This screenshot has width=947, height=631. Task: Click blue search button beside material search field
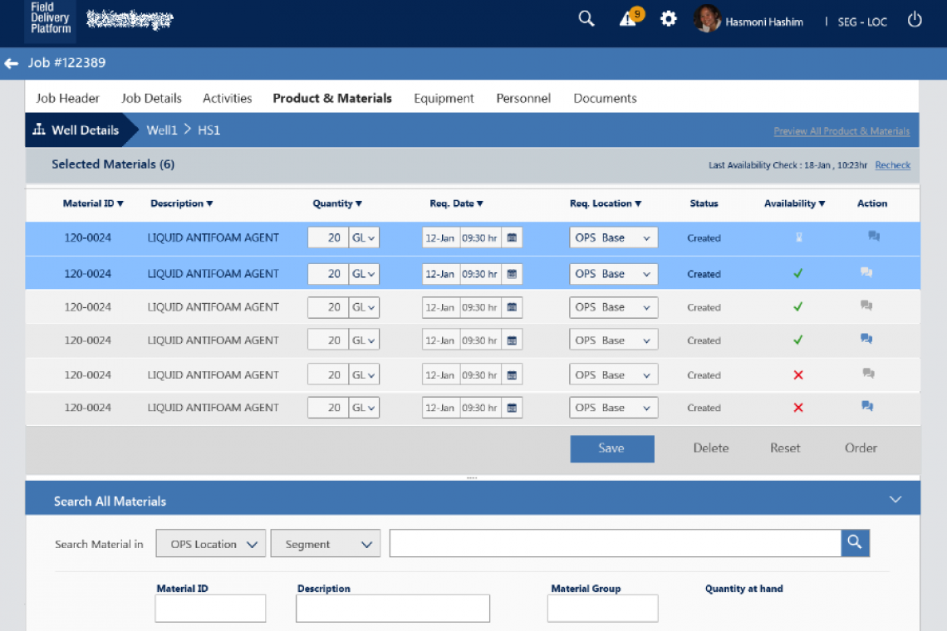855,543
